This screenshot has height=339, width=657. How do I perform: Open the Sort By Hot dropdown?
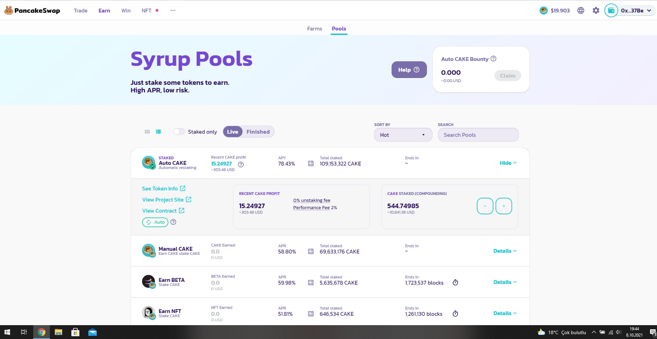403,135
